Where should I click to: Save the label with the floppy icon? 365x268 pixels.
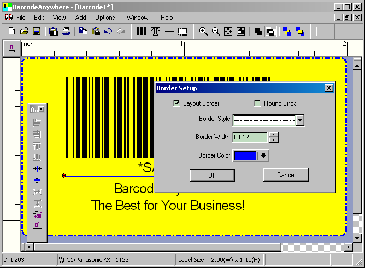coord(37,31)
